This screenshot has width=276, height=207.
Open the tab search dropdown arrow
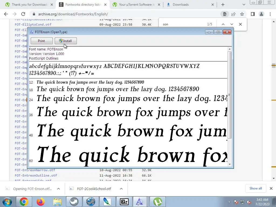244,5
